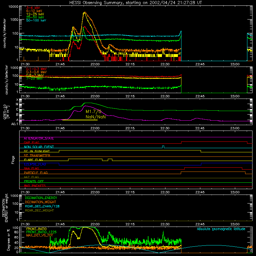The image size is (256, 256).
Task: Click the 'A0.1' tick on the GOES axis
Action: click(x=15, y=124)
